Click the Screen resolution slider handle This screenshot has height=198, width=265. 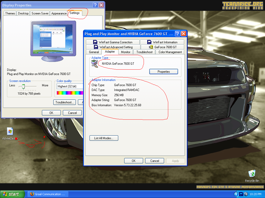click(x=23, y=87)
